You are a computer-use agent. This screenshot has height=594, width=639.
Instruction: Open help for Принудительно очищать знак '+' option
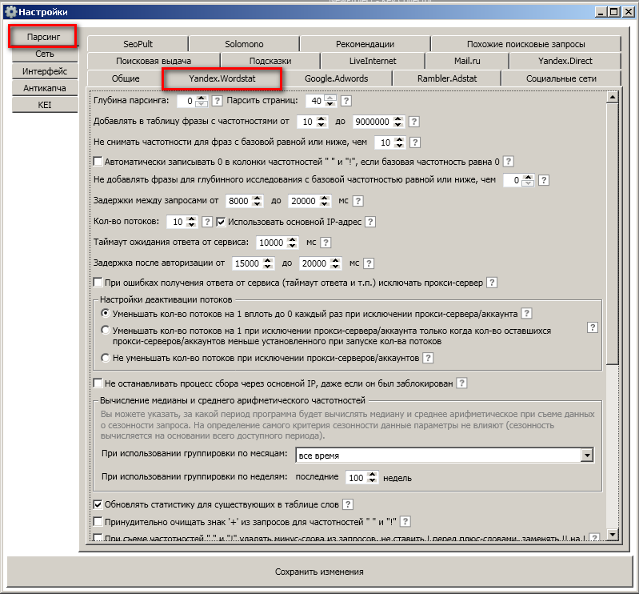pos(405,521)
